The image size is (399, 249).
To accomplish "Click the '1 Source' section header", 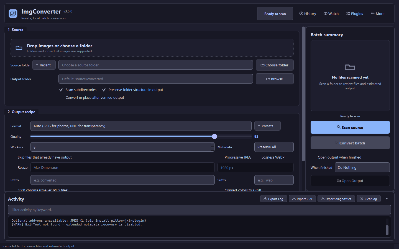I will tap(16, 30).
